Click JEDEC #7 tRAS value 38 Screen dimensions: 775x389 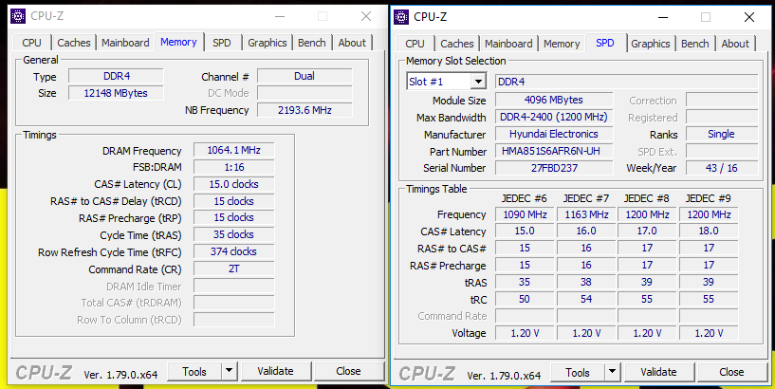click(585, 282)
